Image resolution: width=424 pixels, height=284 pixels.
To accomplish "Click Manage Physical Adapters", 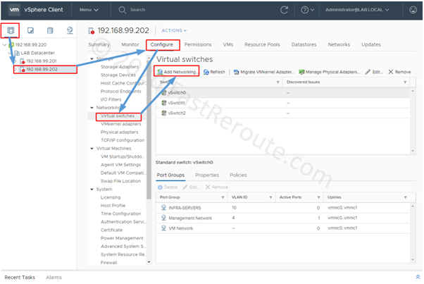I will click(330, 72).
